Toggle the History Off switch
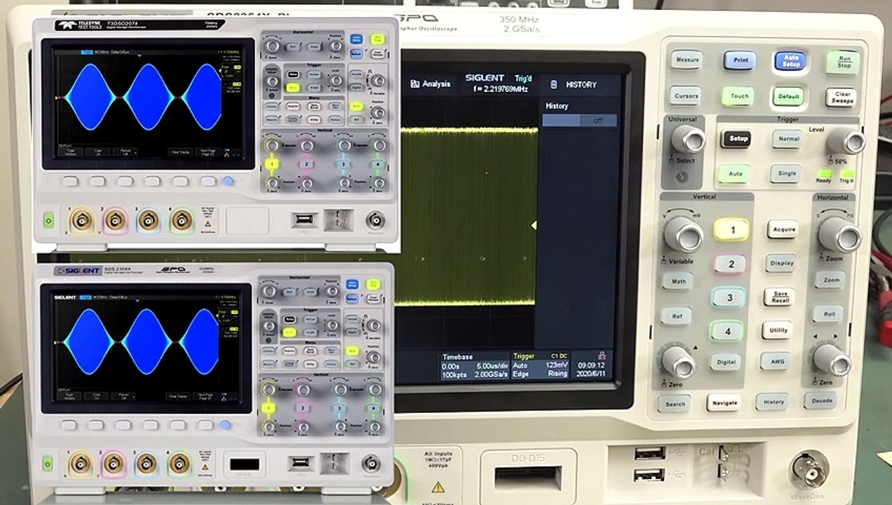Image resolution: width=892 pixels, height=505 pixels. point(580,121)
